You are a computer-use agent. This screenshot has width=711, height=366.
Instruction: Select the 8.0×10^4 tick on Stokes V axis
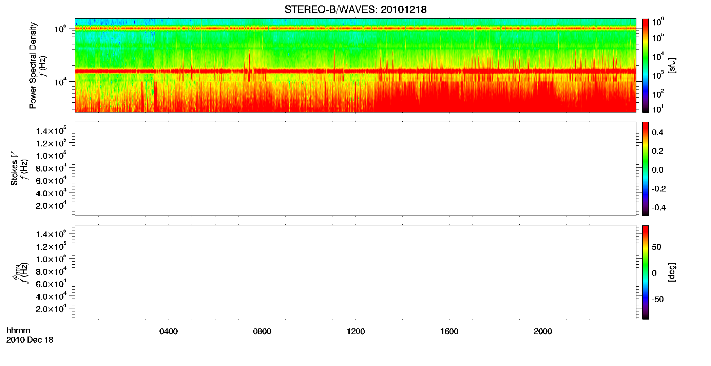[51, 168]
